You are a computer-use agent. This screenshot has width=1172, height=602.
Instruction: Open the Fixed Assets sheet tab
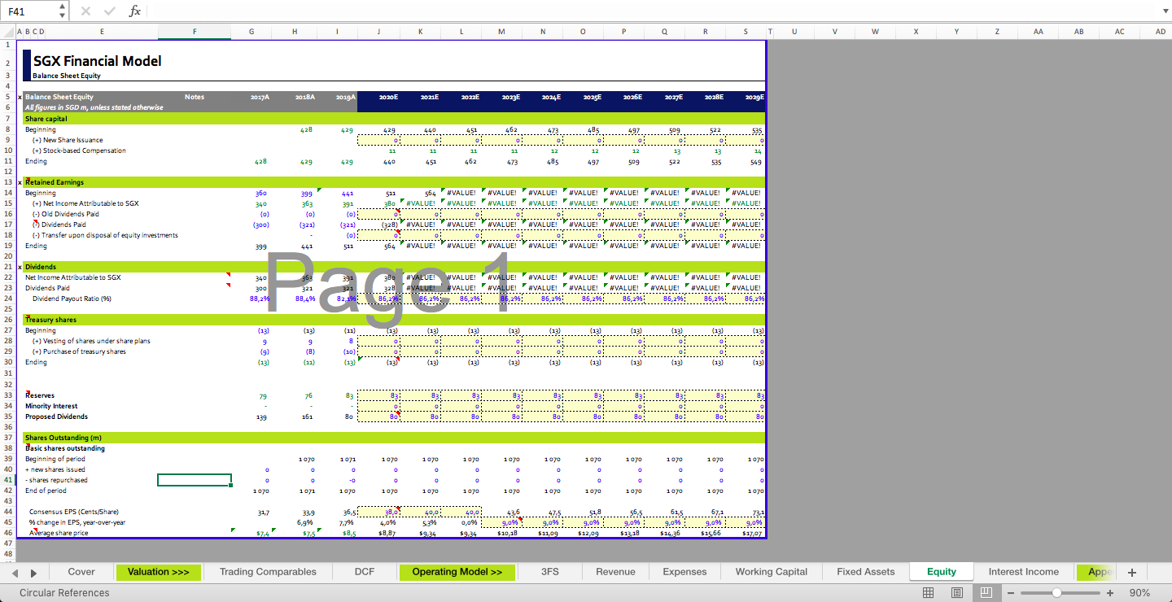coord(865,572)
